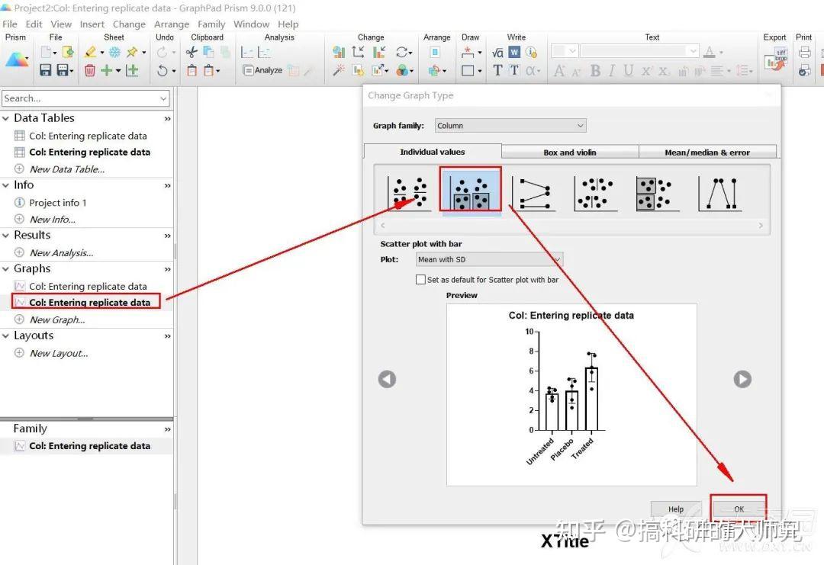Collapse the Data Tables section

(x=8, y=118)
